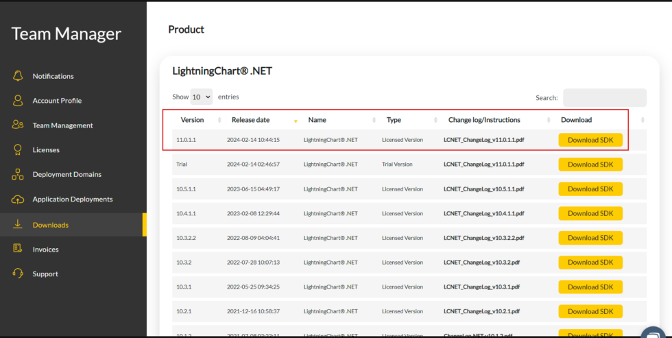672x338 pixels.
Task: Click release date 2022-08-09 04:04:41
Action: pos(253,238)
